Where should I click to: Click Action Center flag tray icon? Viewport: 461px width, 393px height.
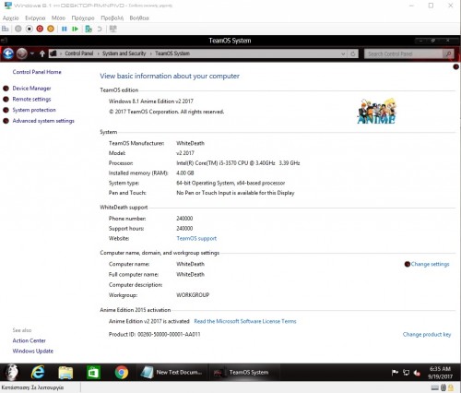pyautogui.click(x=395, y=373)
